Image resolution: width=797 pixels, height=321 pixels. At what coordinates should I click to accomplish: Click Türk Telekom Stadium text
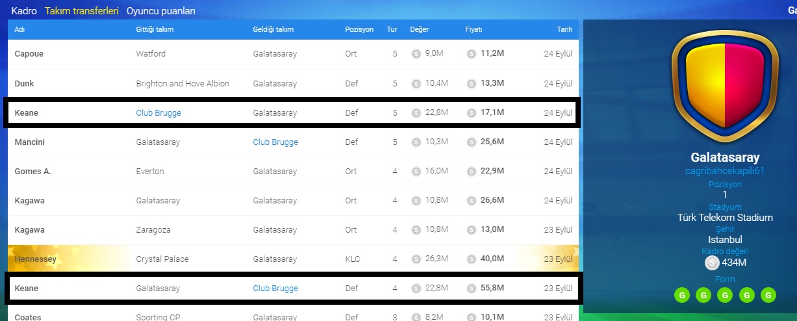coord(725,218)
